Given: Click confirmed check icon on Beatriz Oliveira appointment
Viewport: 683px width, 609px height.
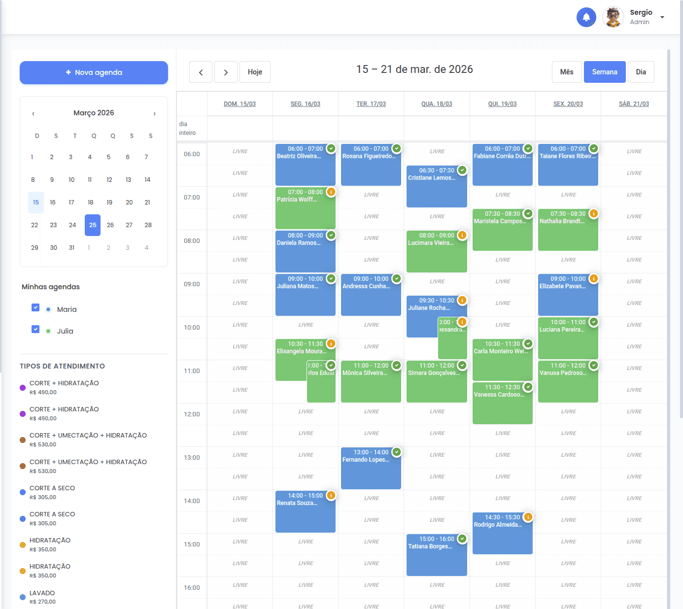Looking at the screenshot, I should pyautogui.click(x=331, y=148).
